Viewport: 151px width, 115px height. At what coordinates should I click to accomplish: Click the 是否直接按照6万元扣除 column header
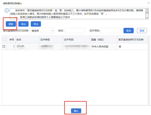[x=131, y=40]
